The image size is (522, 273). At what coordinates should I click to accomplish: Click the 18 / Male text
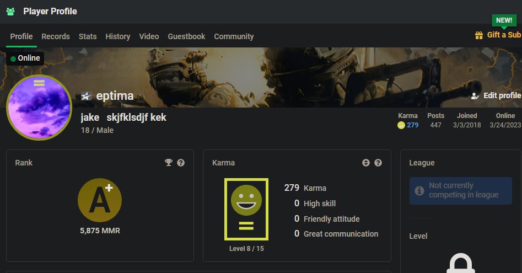tap(97, 130)
